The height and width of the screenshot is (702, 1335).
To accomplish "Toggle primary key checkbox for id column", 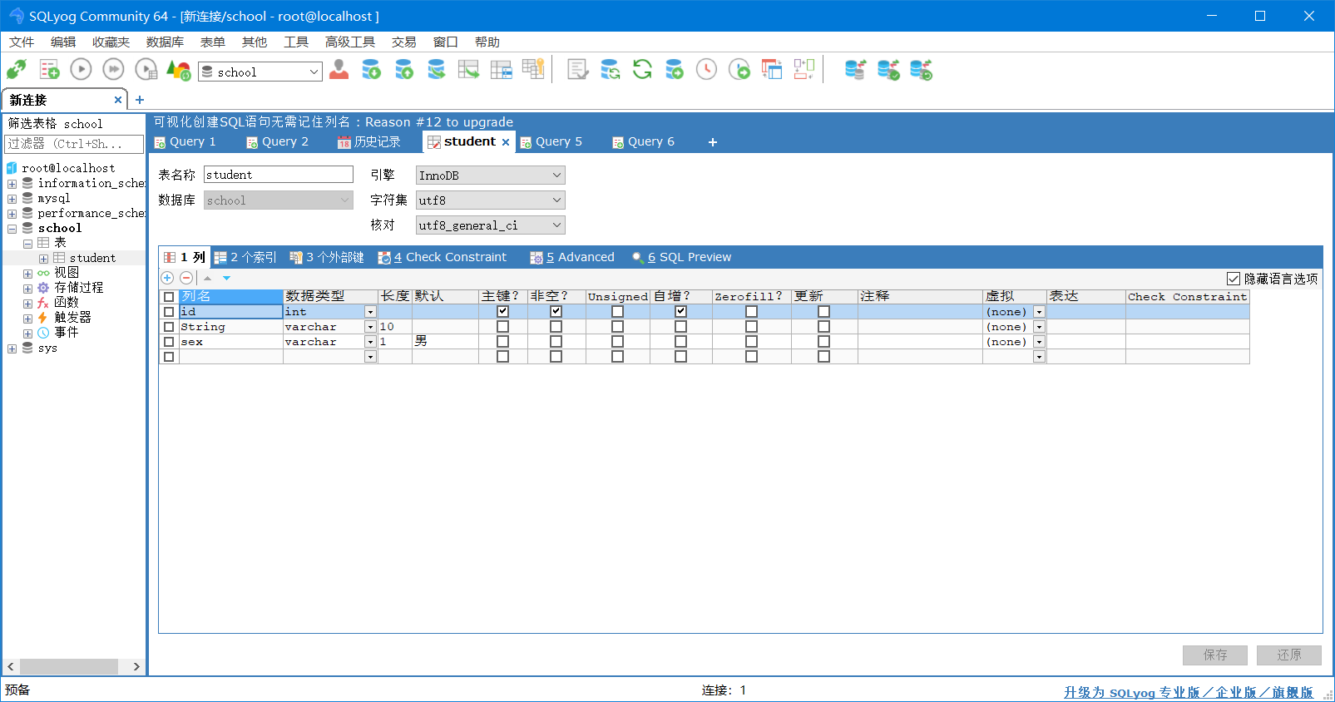I will [502, 311].
